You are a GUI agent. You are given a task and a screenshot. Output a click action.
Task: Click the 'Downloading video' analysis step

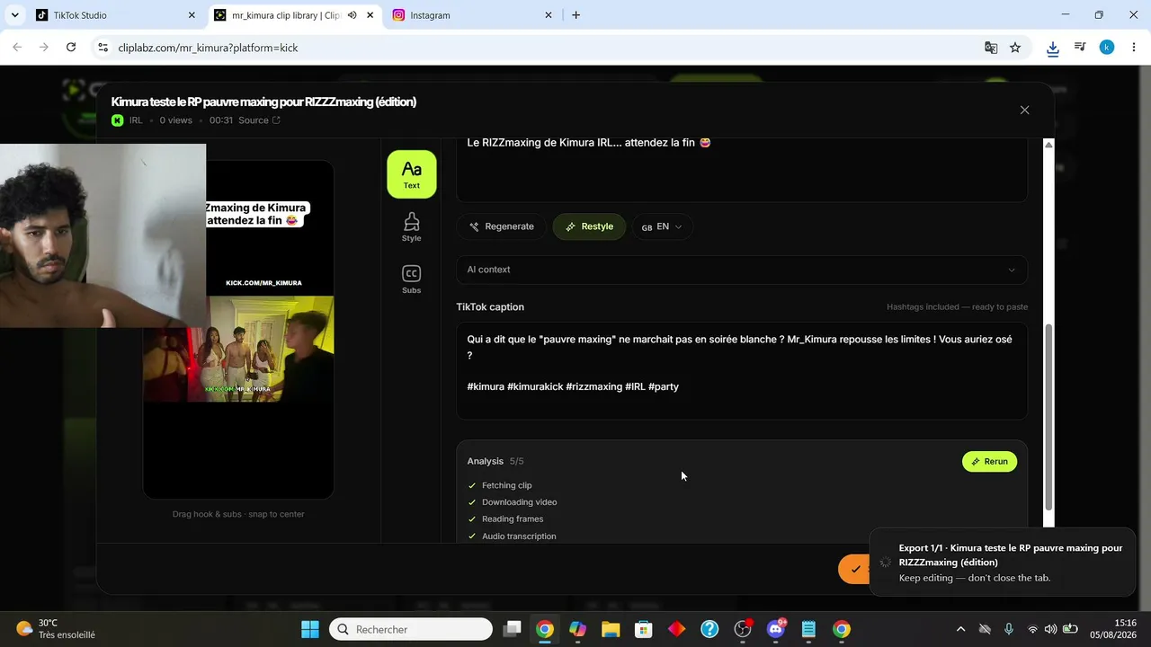519,502
